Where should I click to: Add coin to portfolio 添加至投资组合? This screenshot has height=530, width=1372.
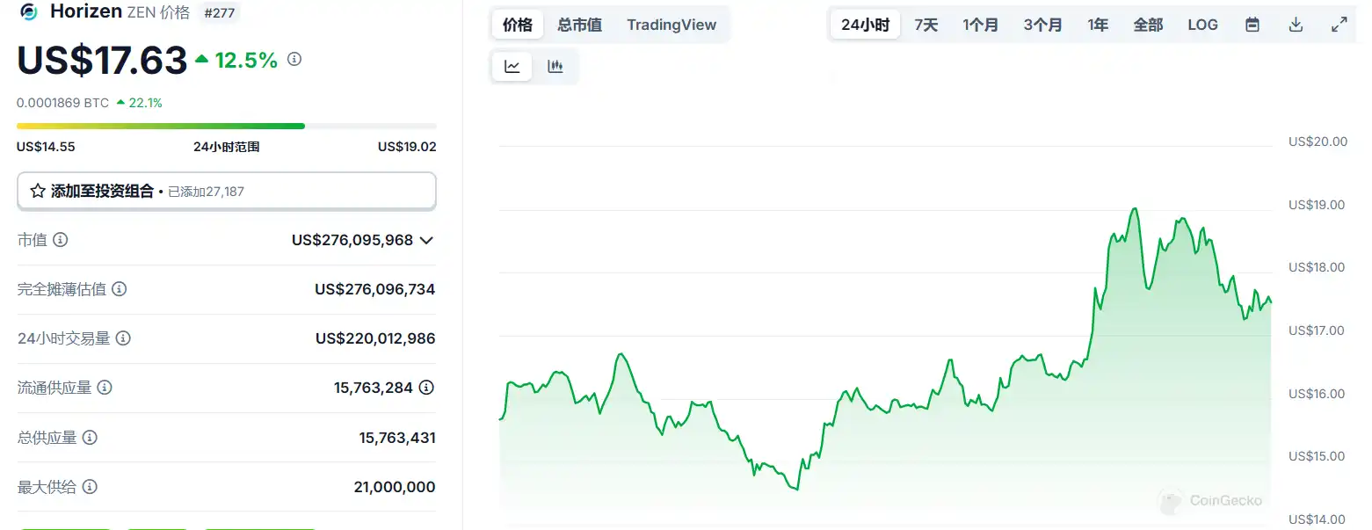[226, 191]
